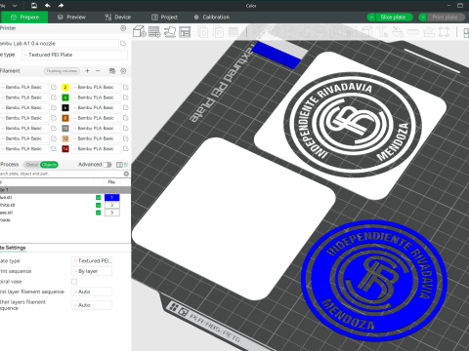
Task: Click the Arrange all objects icon
Action: (x=185, y=31)
